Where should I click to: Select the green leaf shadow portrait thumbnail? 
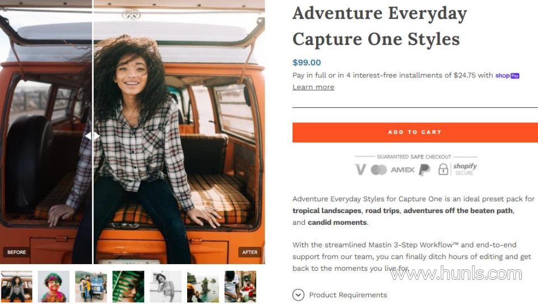(128, 287)
